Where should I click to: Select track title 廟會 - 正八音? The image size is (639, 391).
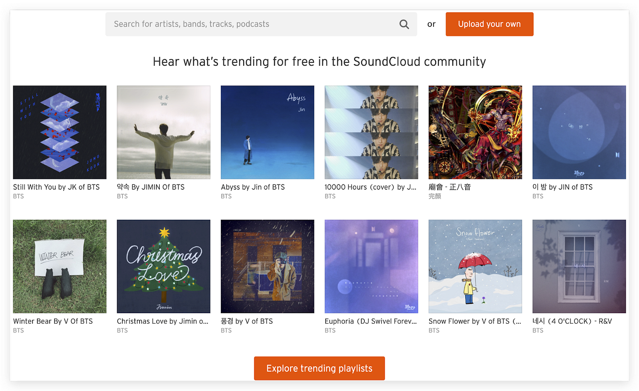click(449, 187)
